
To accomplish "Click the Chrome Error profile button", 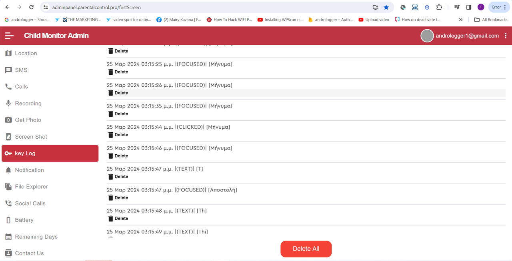I will click(x=499, y=7).
